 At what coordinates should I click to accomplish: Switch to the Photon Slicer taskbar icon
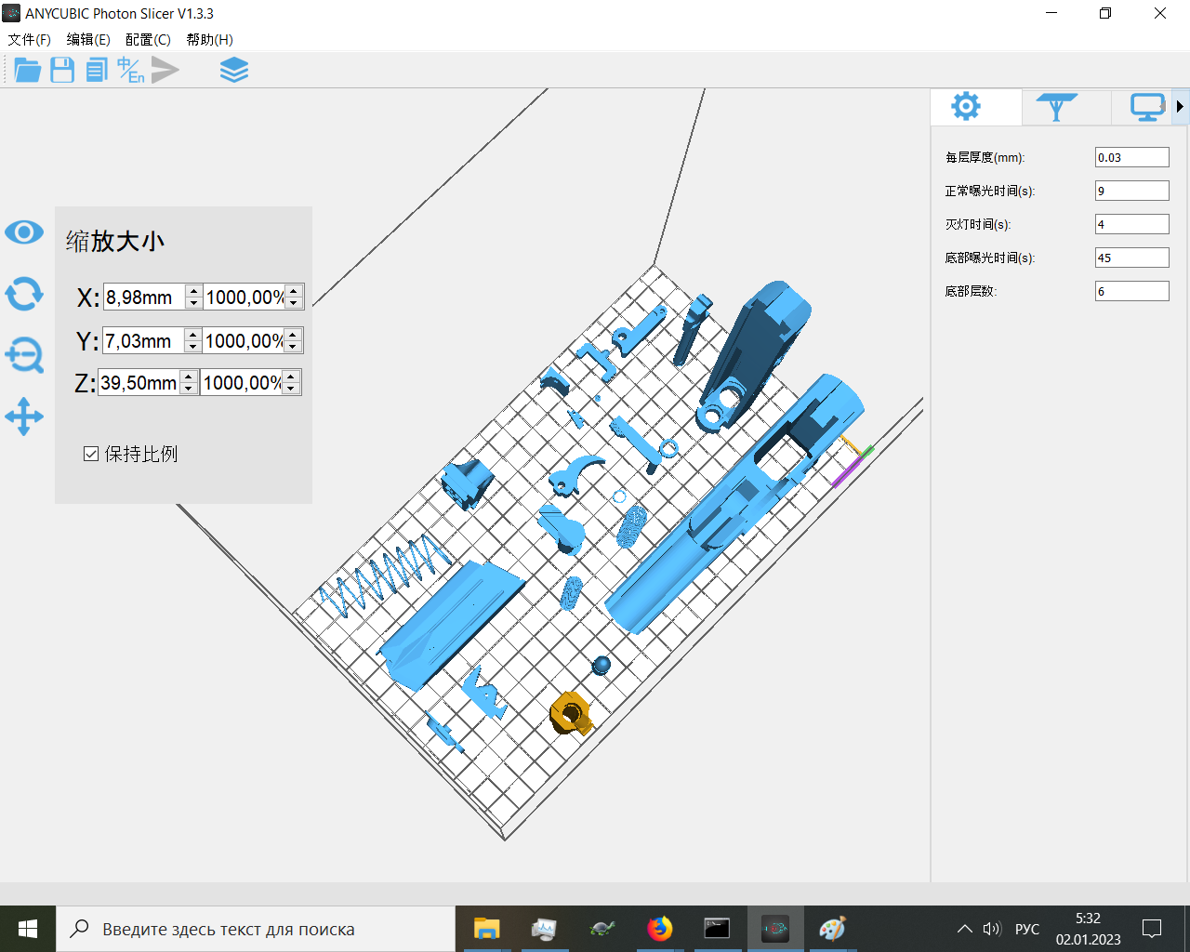click(774, 929)
